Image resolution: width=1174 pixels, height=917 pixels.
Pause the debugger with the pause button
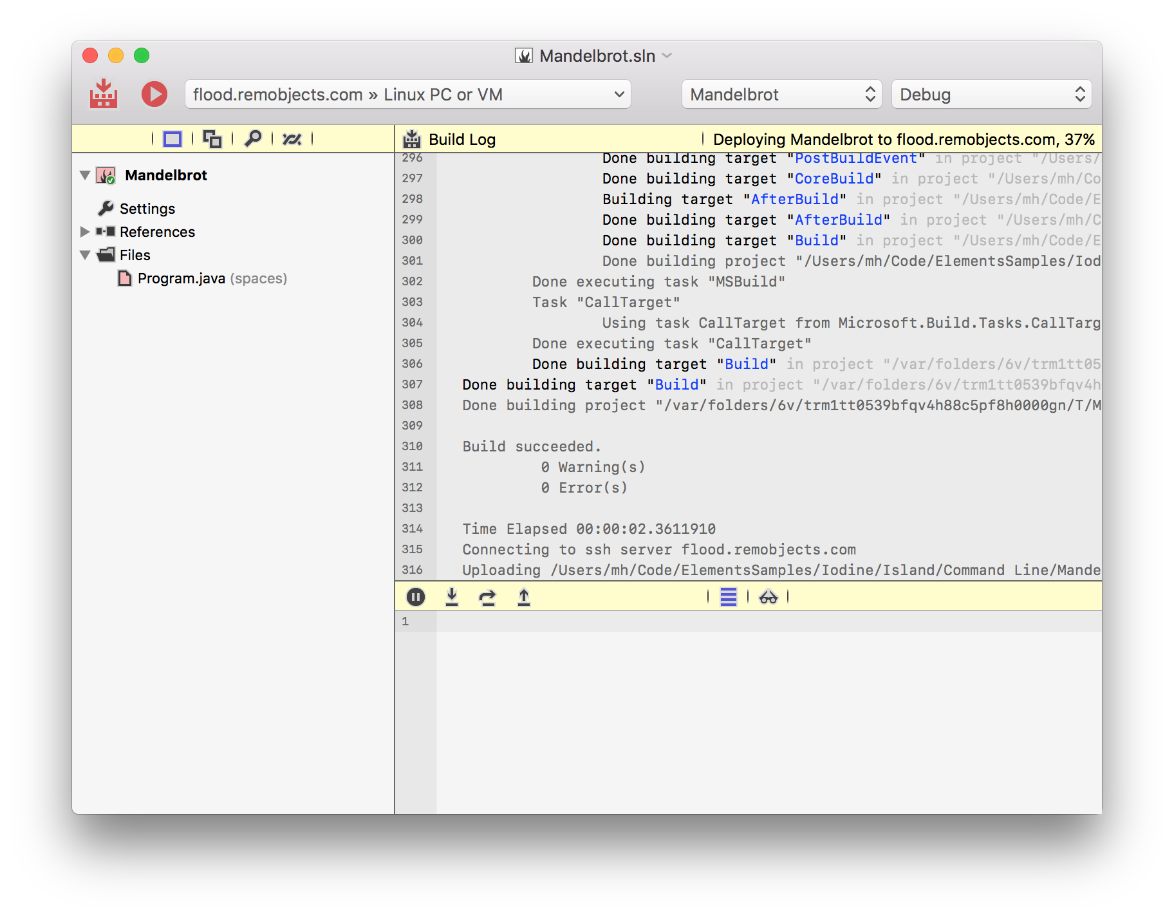tap(416, 597)
